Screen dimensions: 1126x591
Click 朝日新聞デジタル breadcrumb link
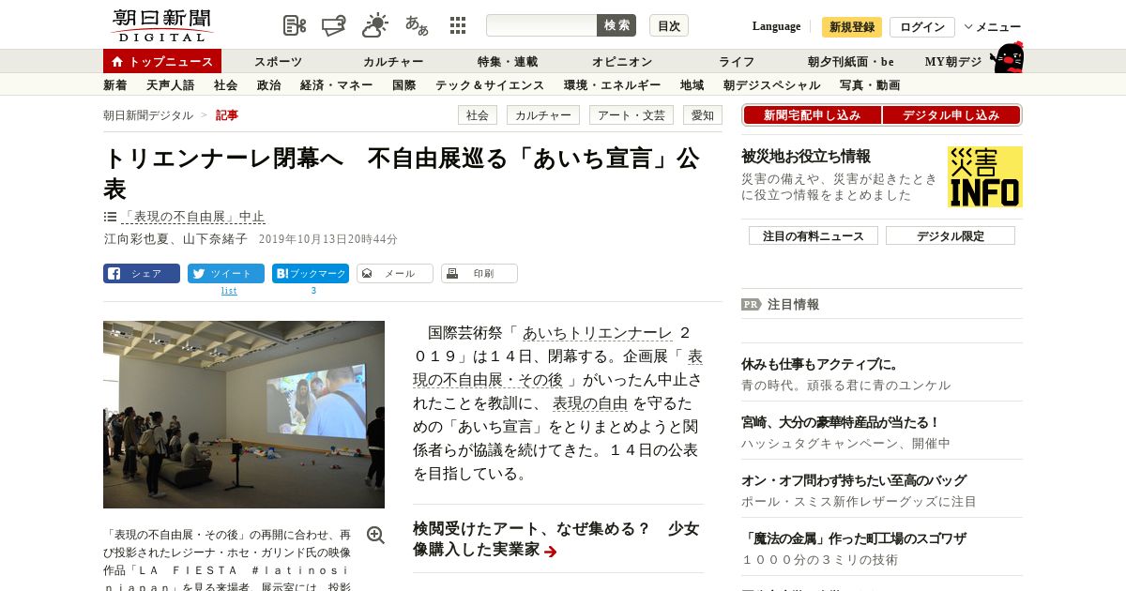(x=148, y=115)
